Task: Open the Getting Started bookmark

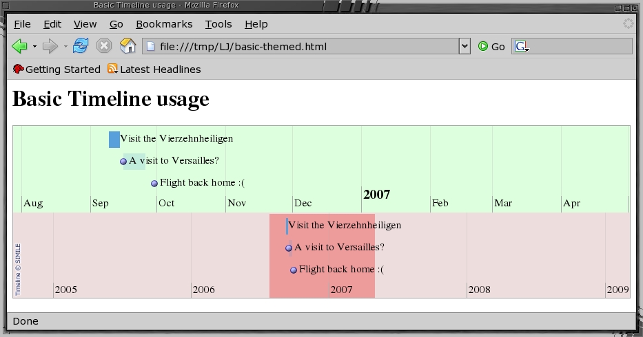Action: (57, 69)
